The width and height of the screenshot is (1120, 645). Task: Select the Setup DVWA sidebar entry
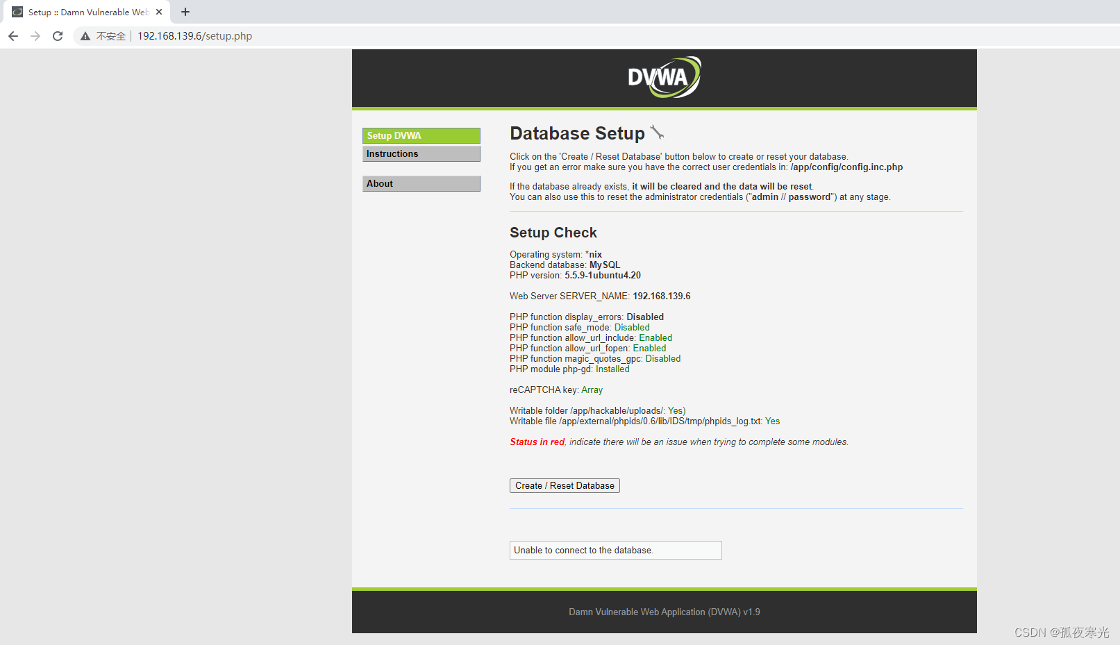click(421, 135)
